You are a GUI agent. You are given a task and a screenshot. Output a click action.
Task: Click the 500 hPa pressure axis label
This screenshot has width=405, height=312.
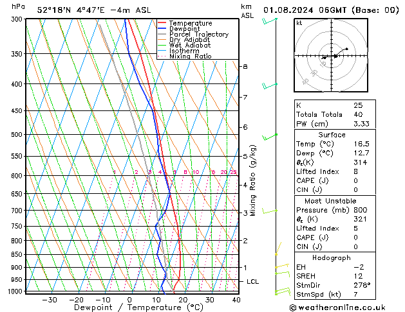pyautogui.click(x=18, y=134)
